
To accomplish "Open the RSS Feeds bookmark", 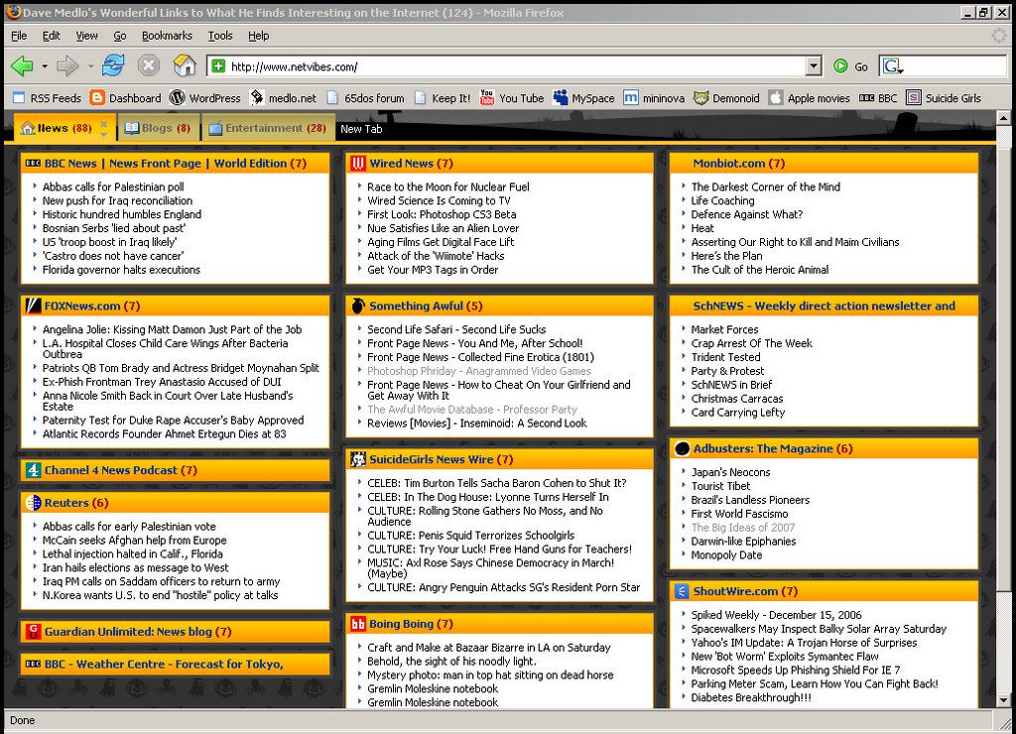I will click(x=47, y=98).
